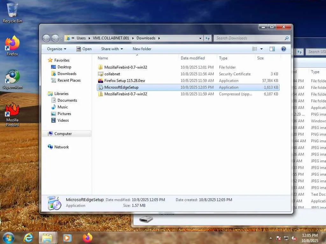
Task: Click Open in the toolbar
Action: 84,49
